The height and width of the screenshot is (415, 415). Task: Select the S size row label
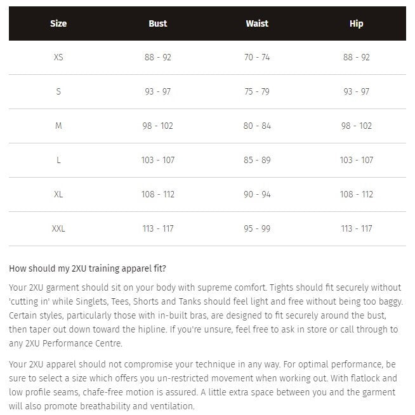click(x=58, y=91)
